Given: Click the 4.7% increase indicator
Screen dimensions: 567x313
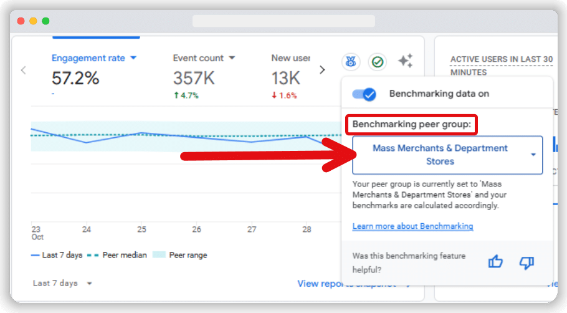Looking at the screenshot, I should point(186,95).
